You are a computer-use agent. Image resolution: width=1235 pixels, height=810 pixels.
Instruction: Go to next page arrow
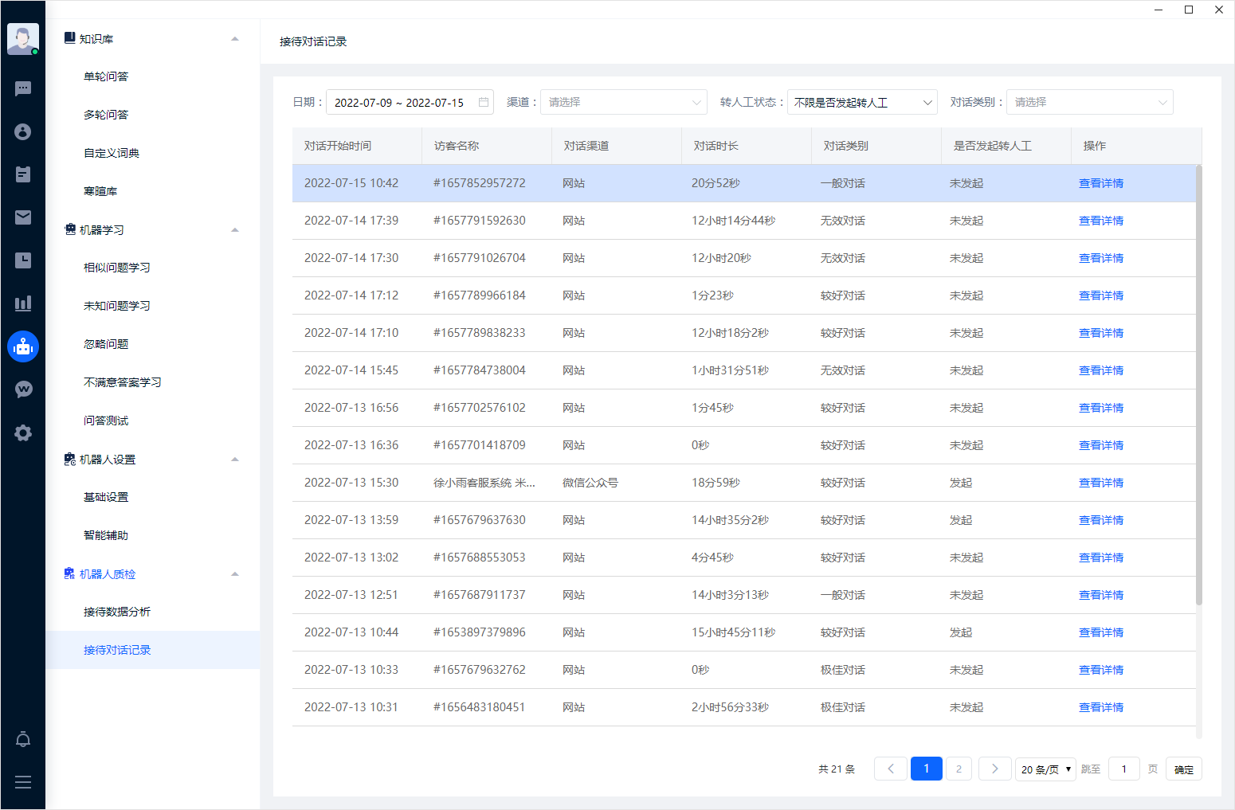coord(994,769)
